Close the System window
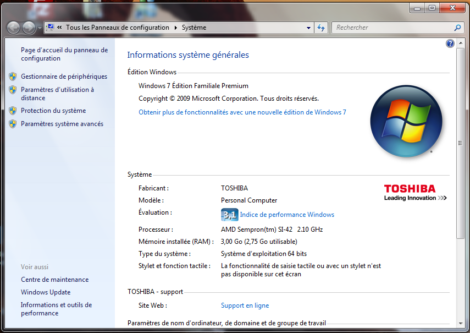Screen dimensions: 470x333 click(x=452, y=8)
